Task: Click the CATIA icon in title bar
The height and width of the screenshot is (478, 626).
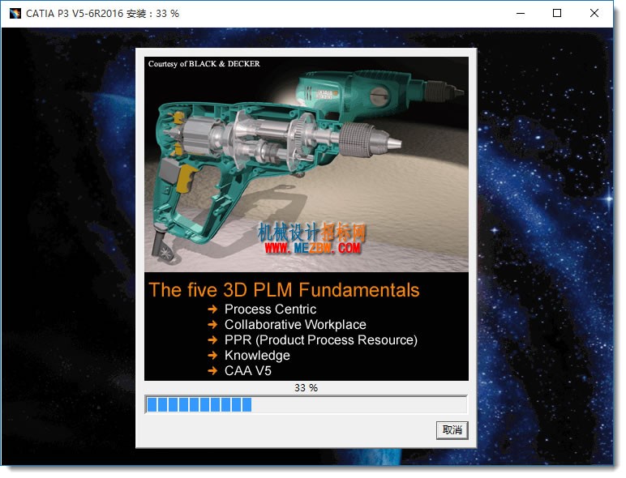Action: tap(15, 14)
